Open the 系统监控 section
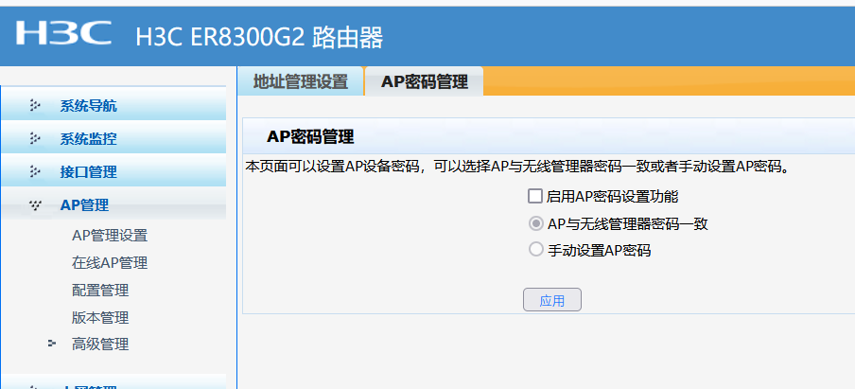 click(x=88, y=139)
